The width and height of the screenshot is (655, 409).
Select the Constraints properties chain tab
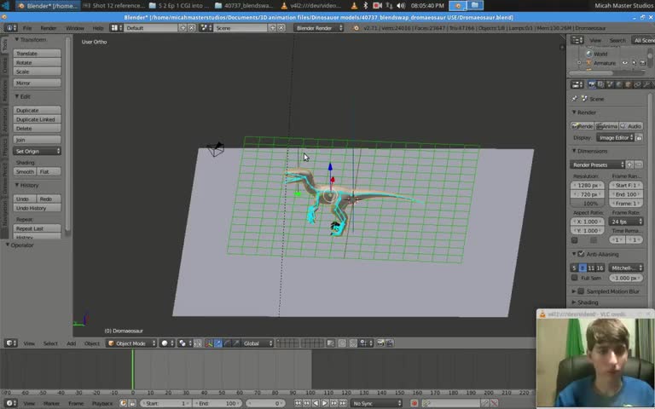pos(637,84)
